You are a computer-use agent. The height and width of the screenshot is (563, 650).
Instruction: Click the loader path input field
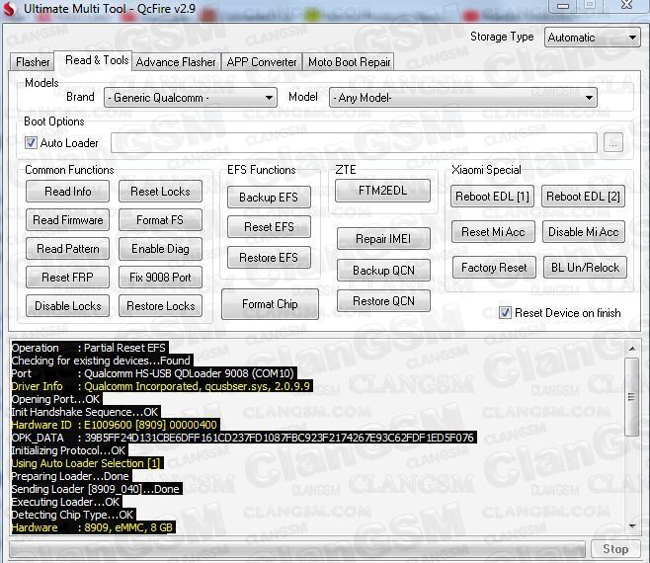click(354, 143)
